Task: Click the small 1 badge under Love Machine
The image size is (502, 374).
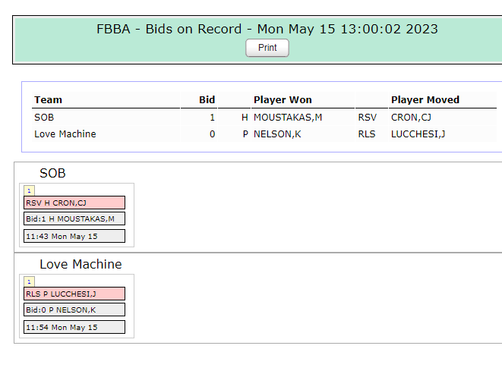Action: click(29, 281)
